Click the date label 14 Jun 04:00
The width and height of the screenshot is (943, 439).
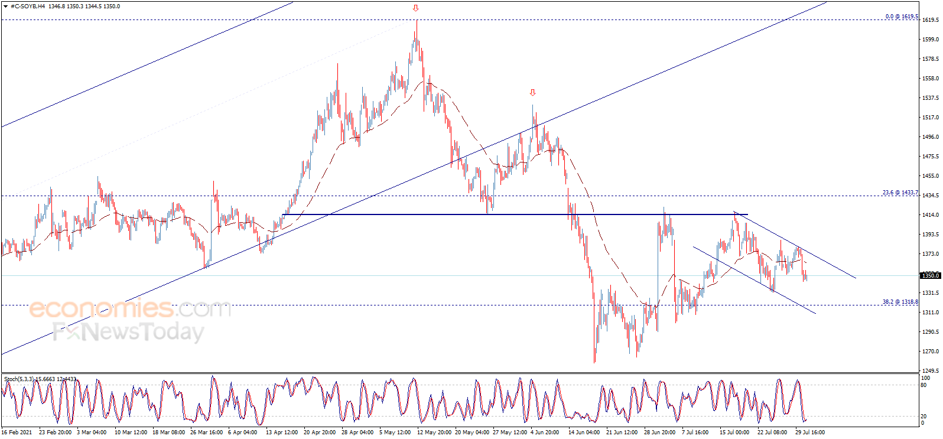pos(584,433)
